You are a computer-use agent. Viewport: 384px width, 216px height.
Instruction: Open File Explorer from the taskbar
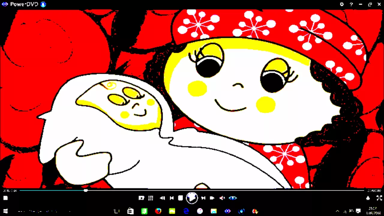pos(214,211)
